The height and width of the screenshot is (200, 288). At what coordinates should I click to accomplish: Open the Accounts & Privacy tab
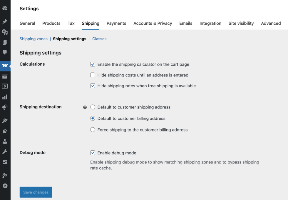point(153,24)
